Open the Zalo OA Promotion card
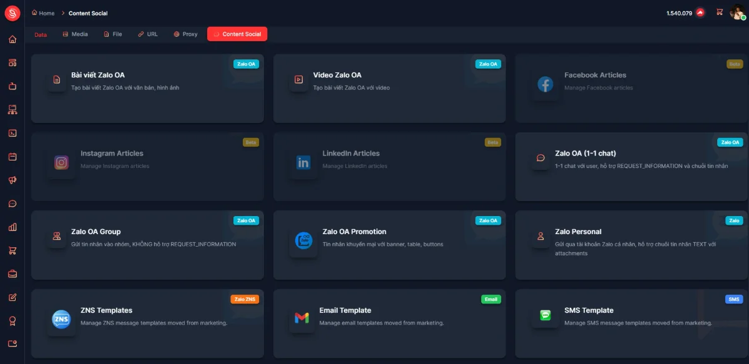This screenshot has height=364, width=749. (x=389, y=245)
